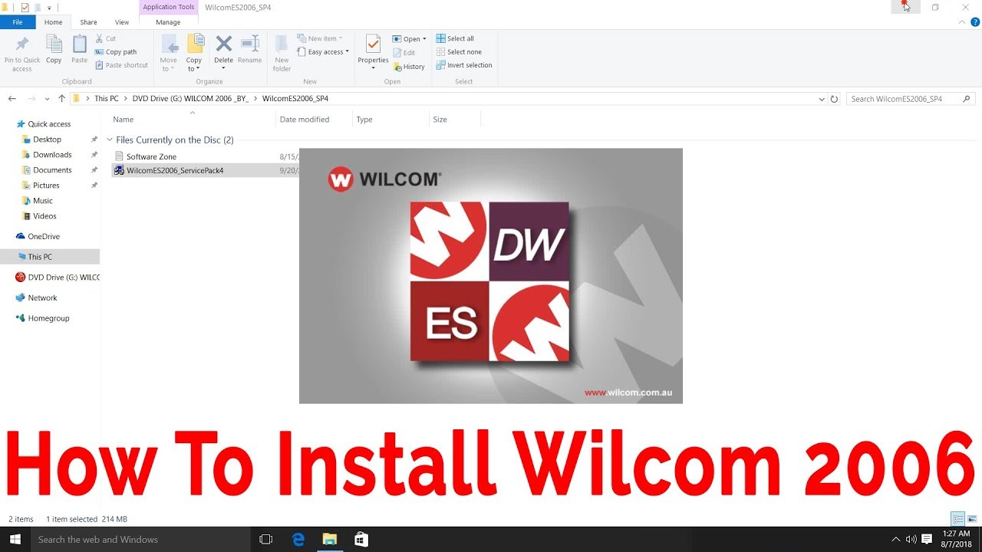Click the Delete ribbon icon
Image resolution: width=982 pixels, height=552 pixels.
(223, 51)
